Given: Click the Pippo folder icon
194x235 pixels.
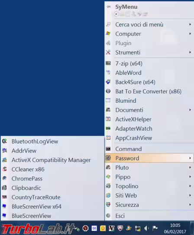Looking at the screenshot, I should (108, 177).
